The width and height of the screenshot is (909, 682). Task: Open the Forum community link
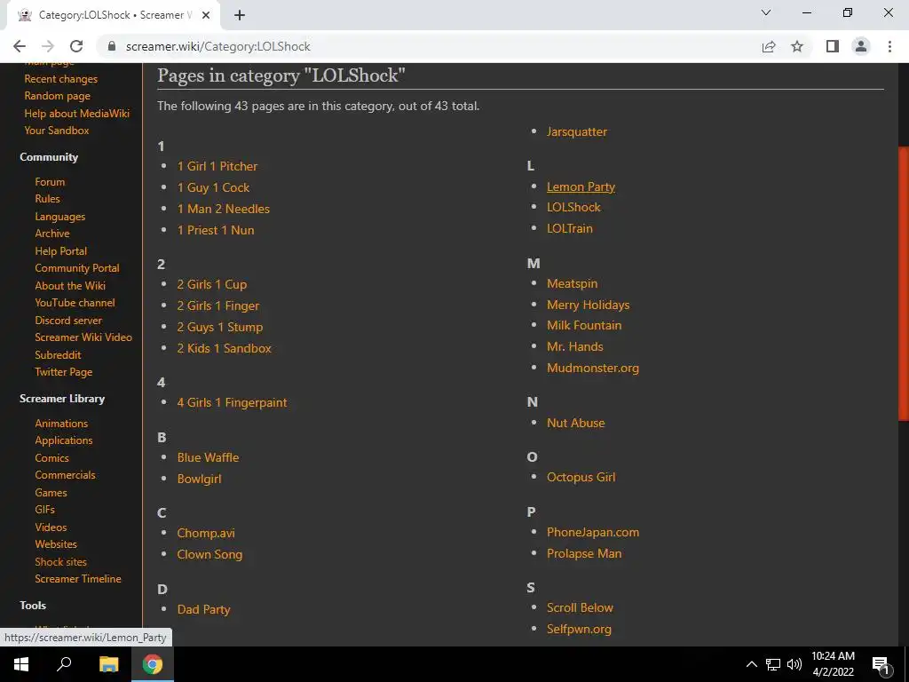point(50,181)
